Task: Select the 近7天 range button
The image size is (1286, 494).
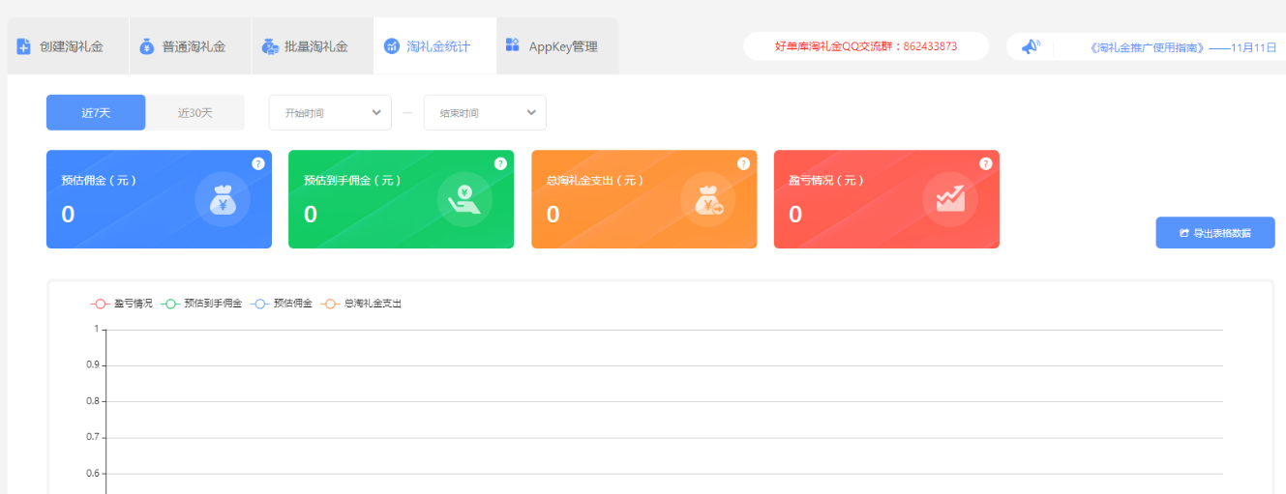Action: 96,112
